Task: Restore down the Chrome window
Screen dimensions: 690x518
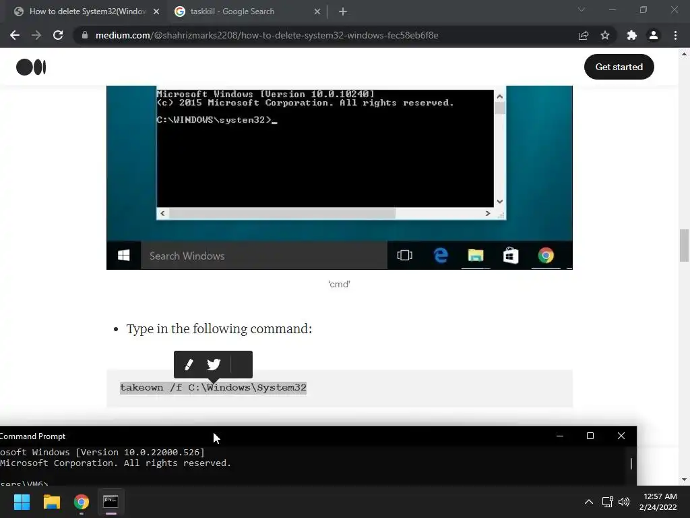Action: [x=644, y=9]
